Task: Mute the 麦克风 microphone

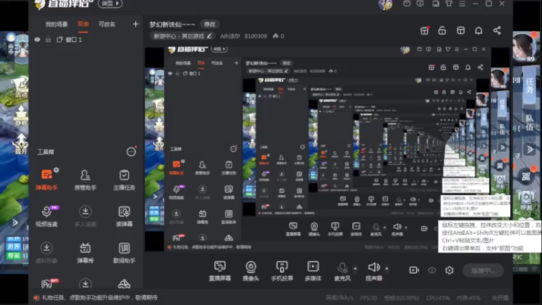Action: [x=342, y=270]
